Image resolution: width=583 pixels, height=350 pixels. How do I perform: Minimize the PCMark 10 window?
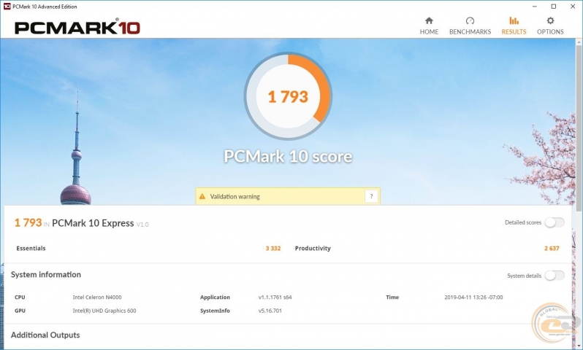pyautogui.click(x=535, y=7)
